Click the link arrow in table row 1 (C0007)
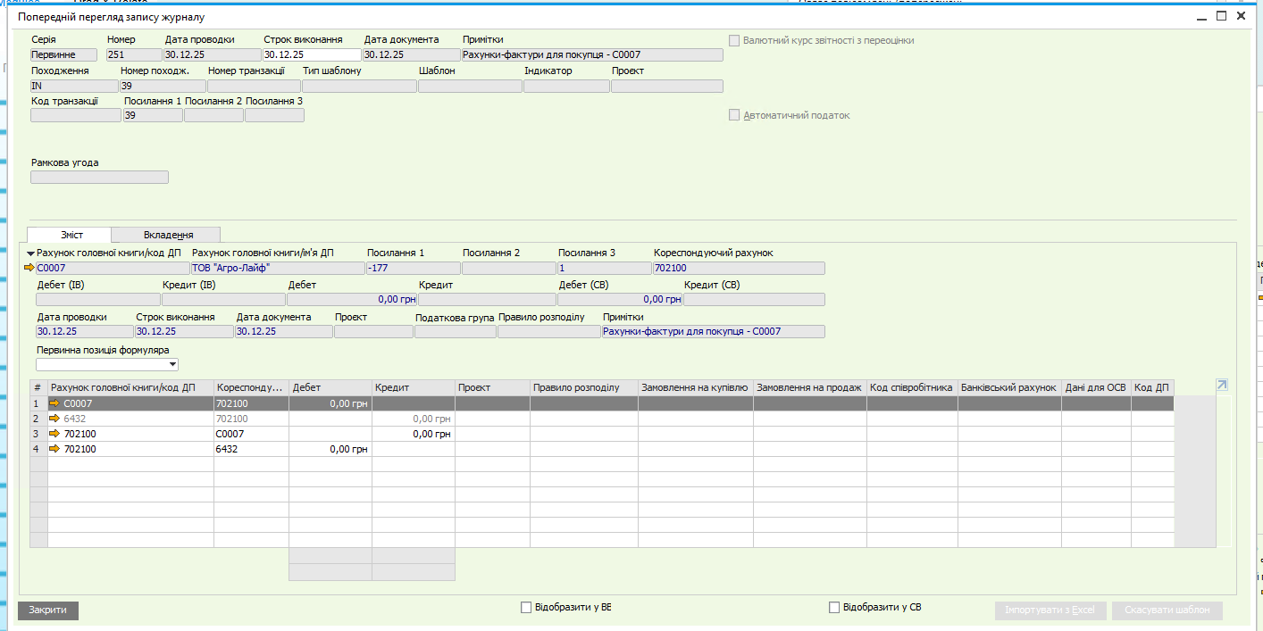This screenshot has height=631, width=1263. [55, 403]
